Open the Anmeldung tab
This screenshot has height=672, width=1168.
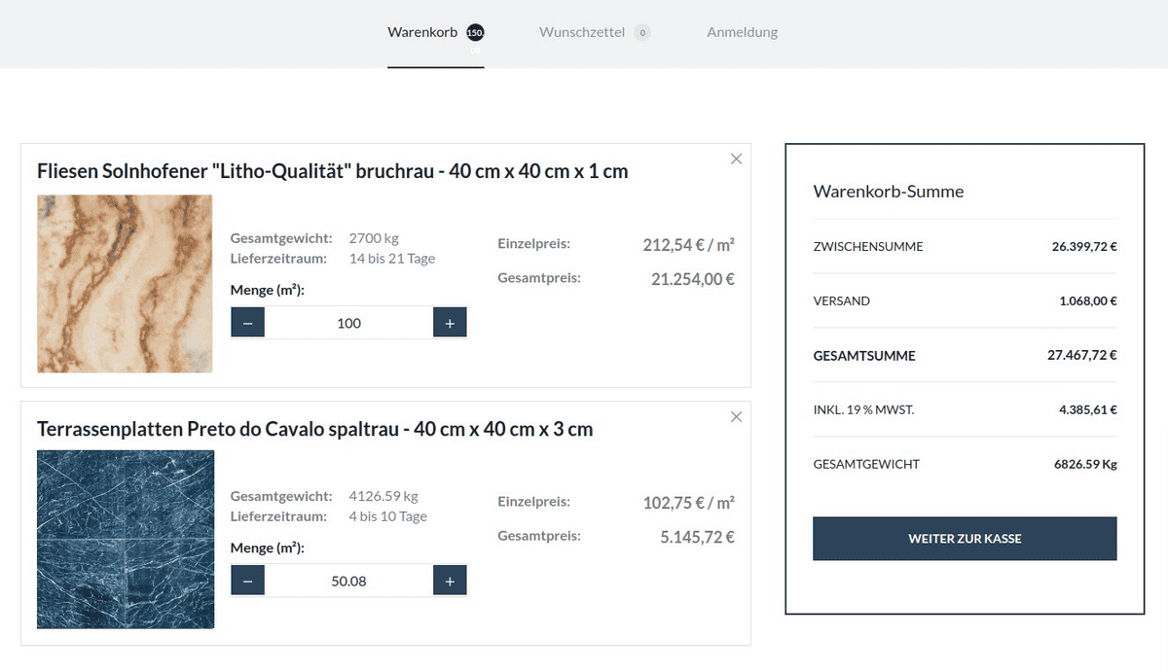742,32
